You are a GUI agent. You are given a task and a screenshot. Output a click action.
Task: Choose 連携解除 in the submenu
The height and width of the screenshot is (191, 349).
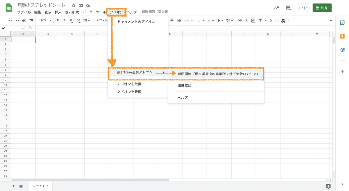click(x=216, y=86)
